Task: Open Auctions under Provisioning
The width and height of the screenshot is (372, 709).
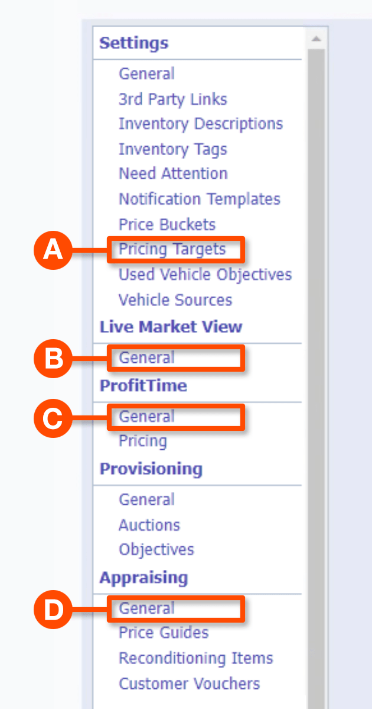Action: tap(149, 525)
